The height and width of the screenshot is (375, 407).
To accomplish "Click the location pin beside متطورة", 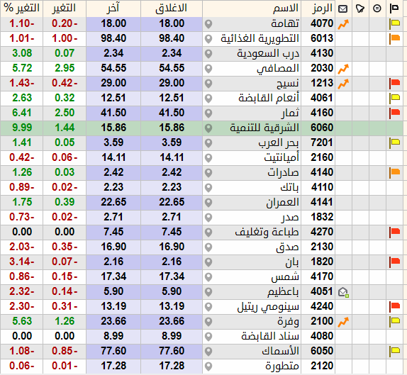I will (208, 366).
